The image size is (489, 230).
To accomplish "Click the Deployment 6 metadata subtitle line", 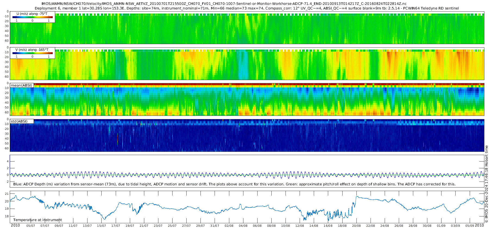I will point(247,8).
